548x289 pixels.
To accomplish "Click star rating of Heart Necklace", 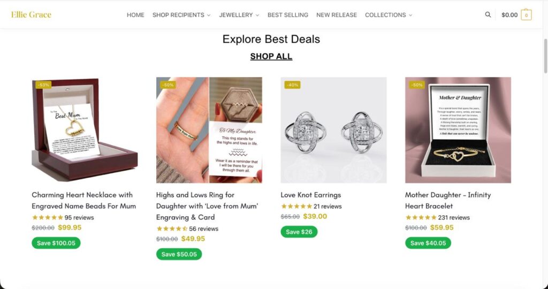I will 48,217.
